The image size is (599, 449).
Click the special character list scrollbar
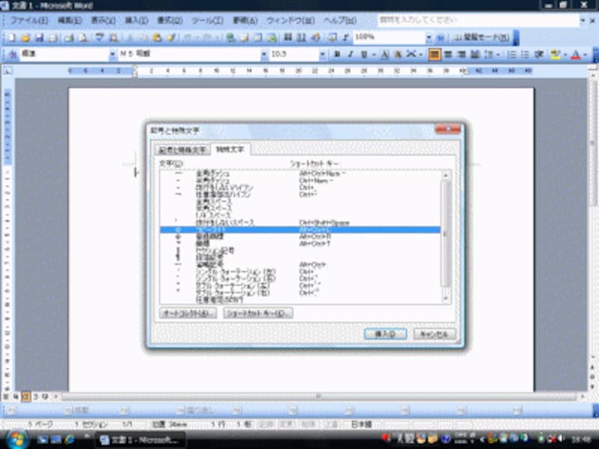tap(443, 236)
